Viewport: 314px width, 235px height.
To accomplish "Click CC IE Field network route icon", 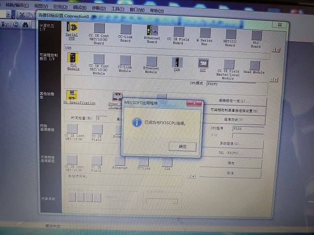I will pos(97,129).
